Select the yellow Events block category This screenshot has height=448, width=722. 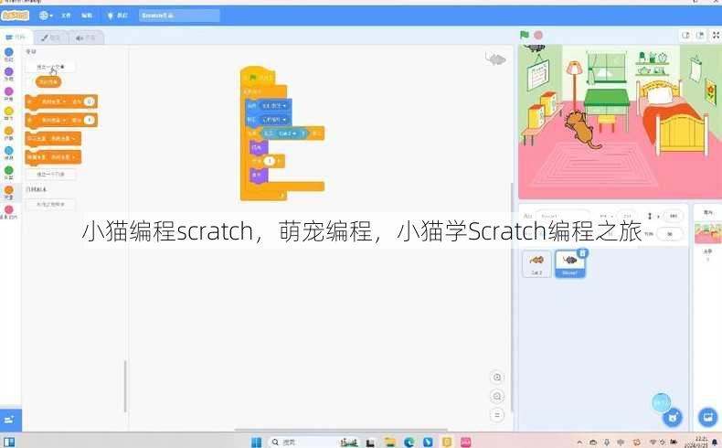(9, 113)
